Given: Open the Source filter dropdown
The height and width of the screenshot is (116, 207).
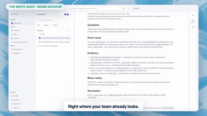Looking at the screenshot, I should coord(56,25).
